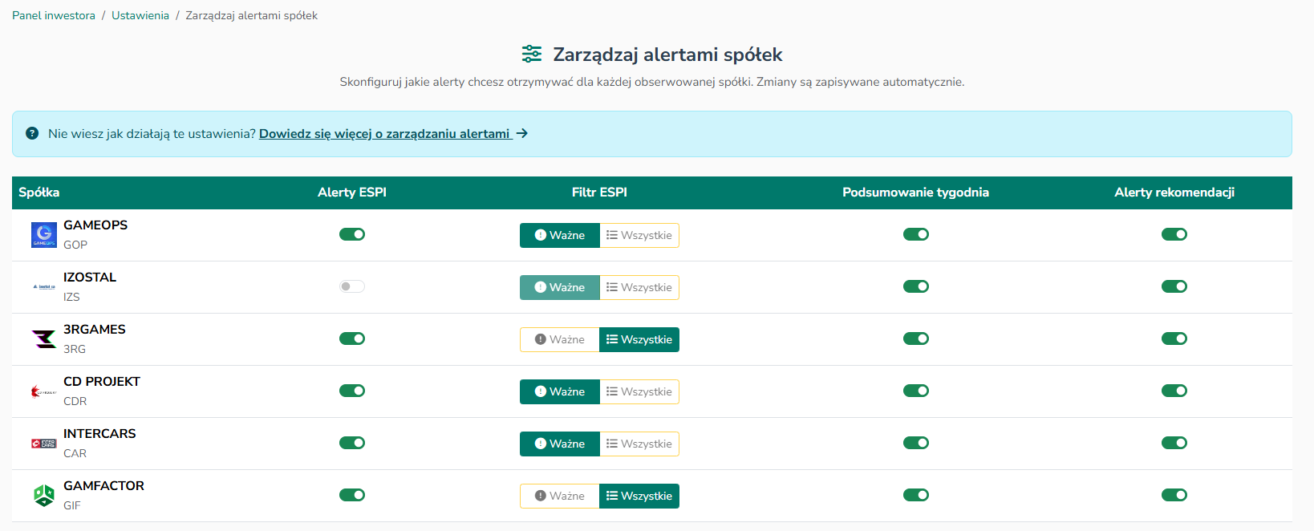Click the question mark help icon
The height and width of the screenshot is (531, 1314).
(32, 133)
